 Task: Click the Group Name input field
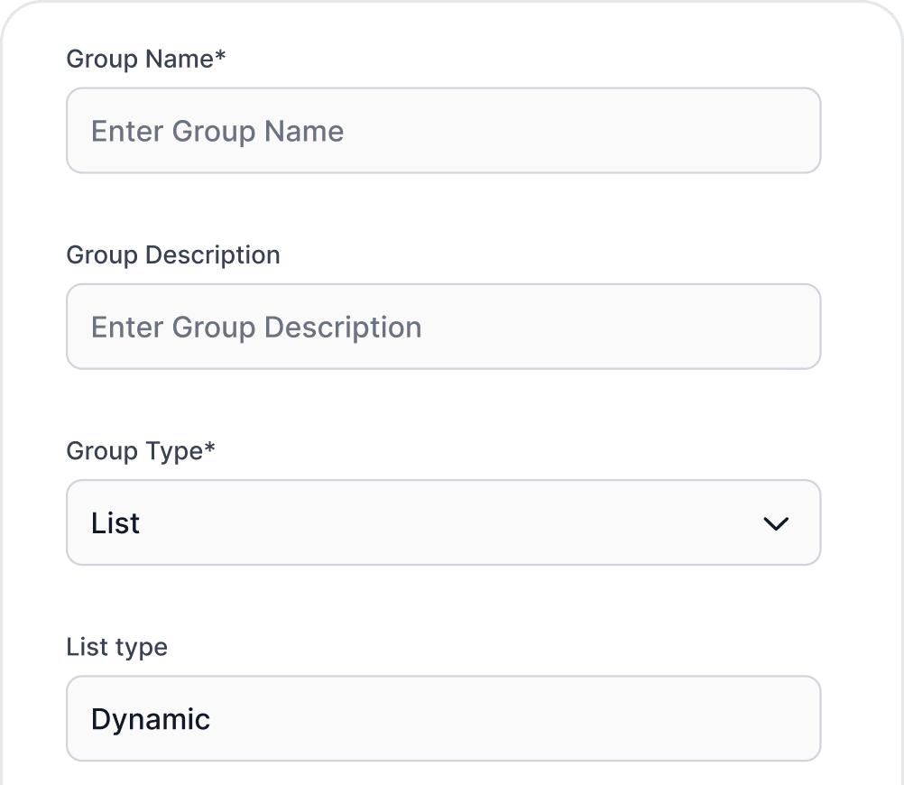[443, 130]
